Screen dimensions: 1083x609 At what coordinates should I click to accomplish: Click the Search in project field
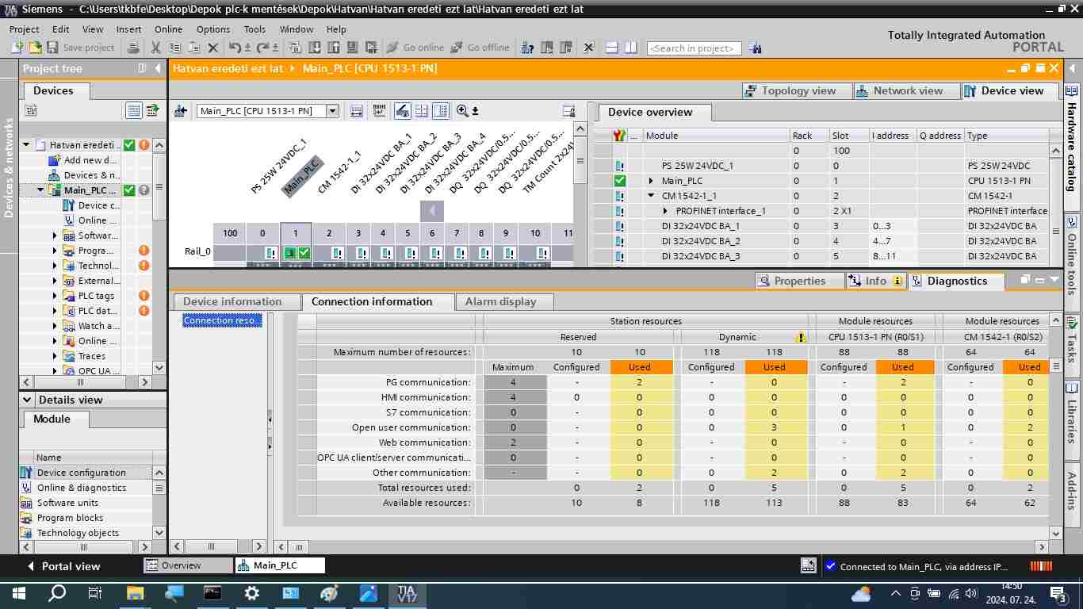[695, 48]
